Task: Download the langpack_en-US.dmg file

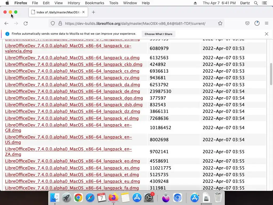Action: pos(69,140)
